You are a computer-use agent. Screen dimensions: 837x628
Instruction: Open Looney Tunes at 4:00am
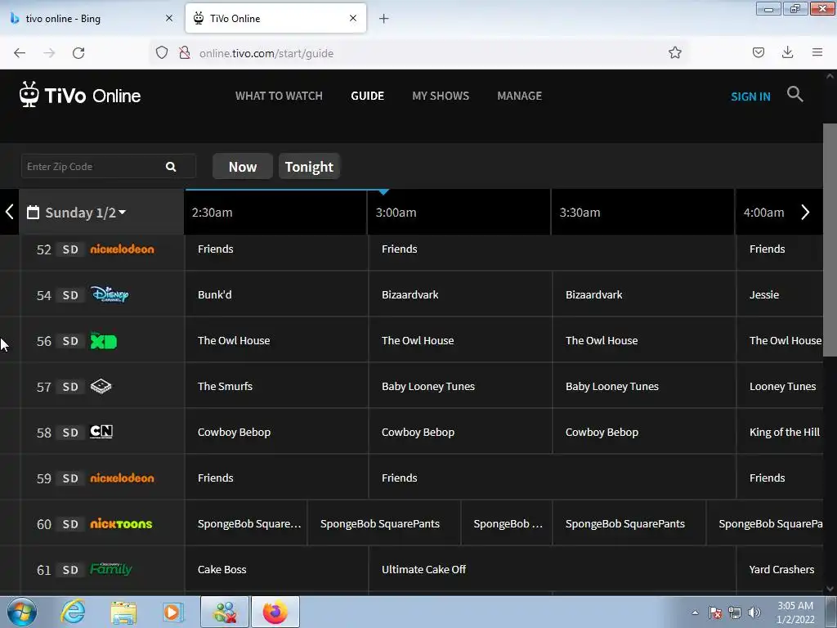coord(780,386)
